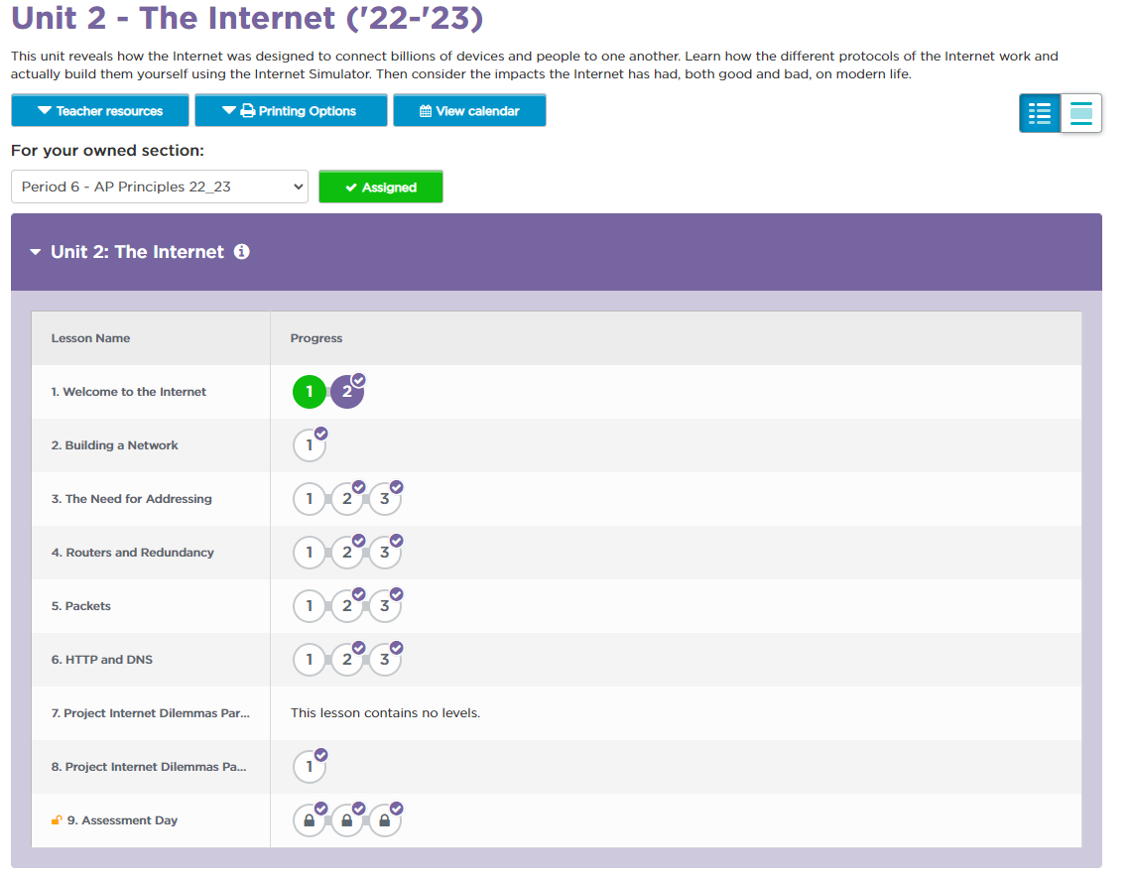The height and width of the screenshot is (877, 1132).
Task: Open level 3 bubble in HTTP and DNS
Action: click(385, 660)
